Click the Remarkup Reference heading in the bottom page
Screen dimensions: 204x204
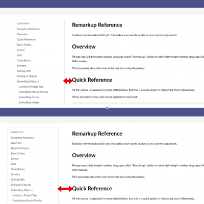point(97,134)
